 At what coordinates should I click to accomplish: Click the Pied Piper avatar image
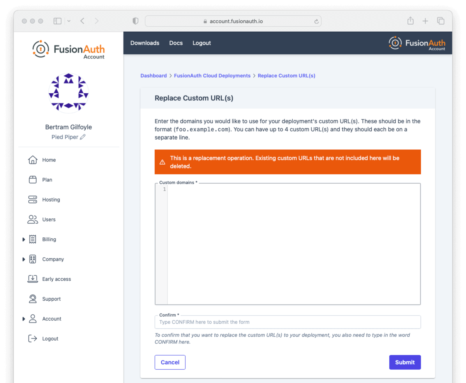68,93
